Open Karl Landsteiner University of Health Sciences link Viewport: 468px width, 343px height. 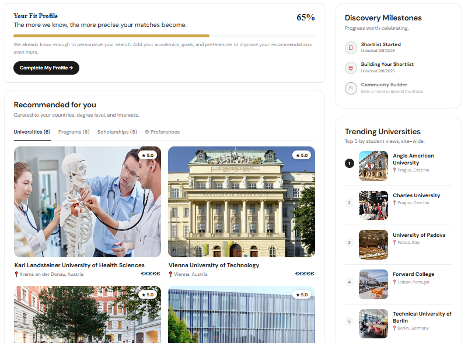point(79,265)
